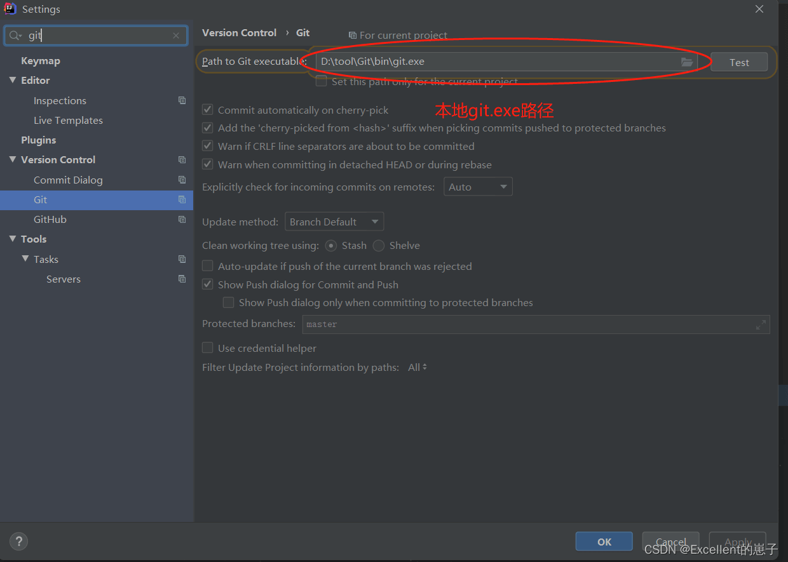This screenshot has height=562, width=788.
Task: Select Inspections in the settings tree
Action: pos(60,100)
